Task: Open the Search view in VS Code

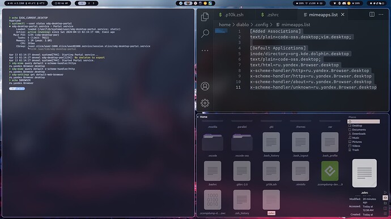Action: (x=205, y=33)
